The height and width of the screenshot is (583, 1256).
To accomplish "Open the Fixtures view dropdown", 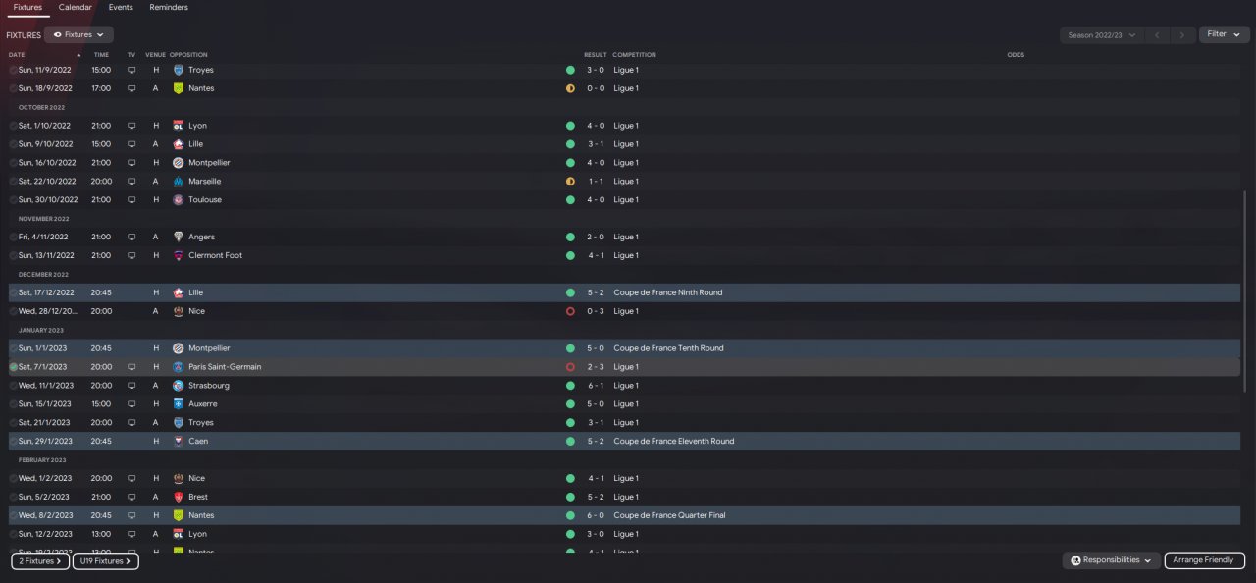I will [x=78, y=34].
